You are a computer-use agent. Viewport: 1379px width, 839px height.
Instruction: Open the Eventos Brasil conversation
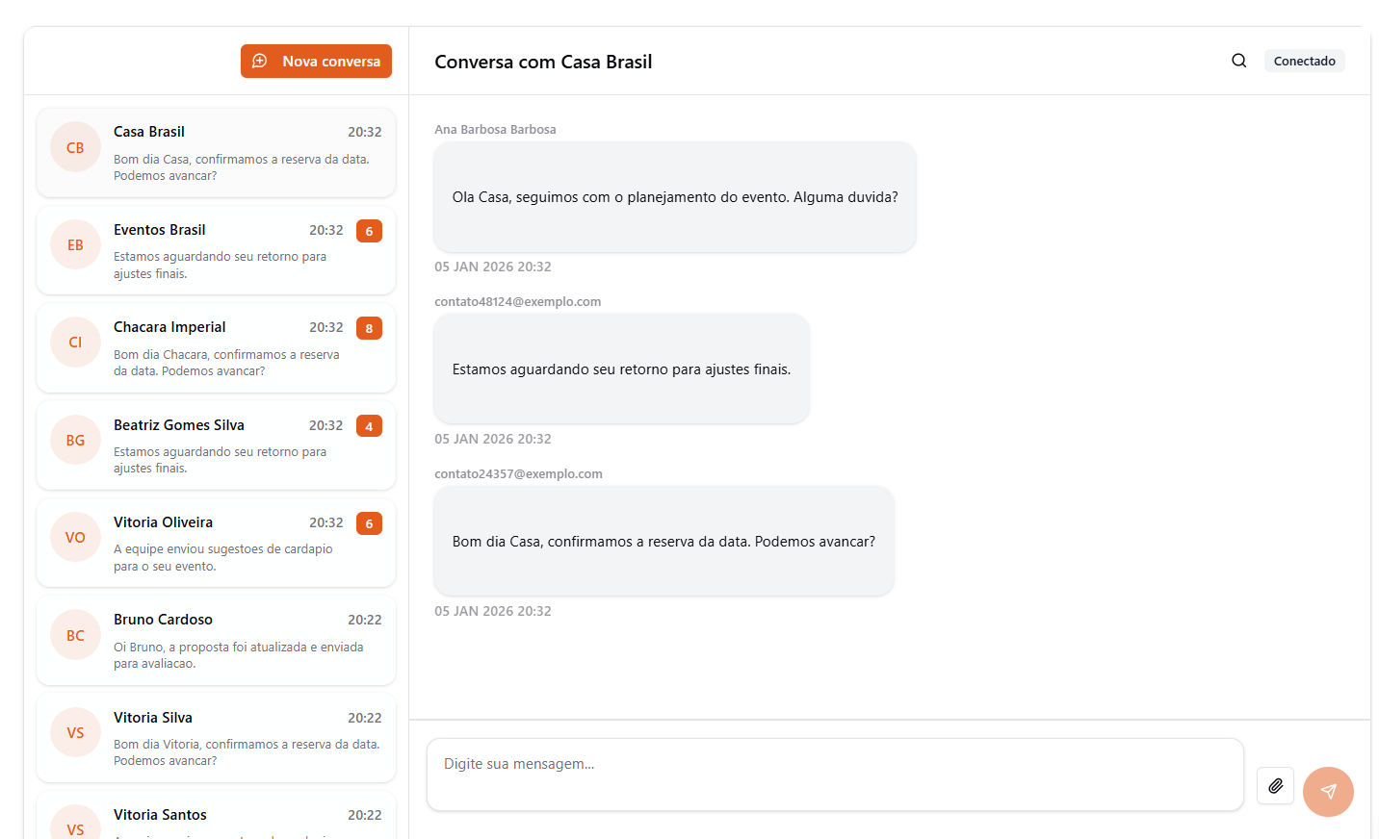[x=216, y=250]
